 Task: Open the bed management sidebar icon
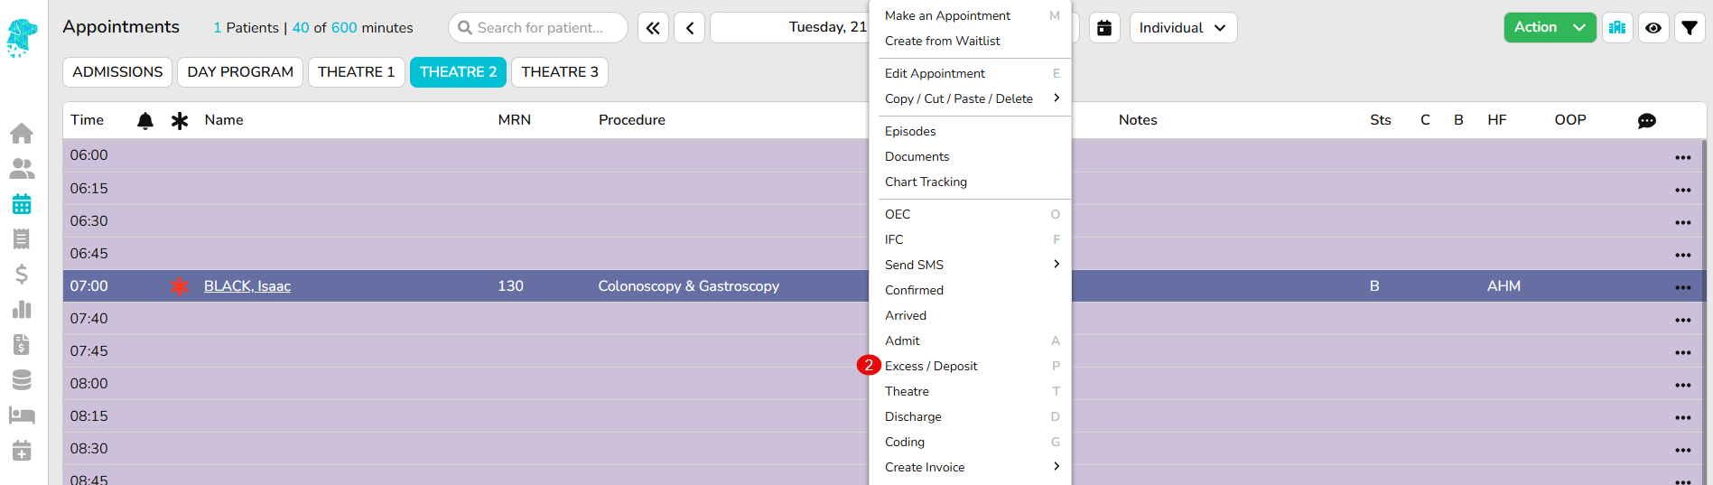[x=22, y=415]
